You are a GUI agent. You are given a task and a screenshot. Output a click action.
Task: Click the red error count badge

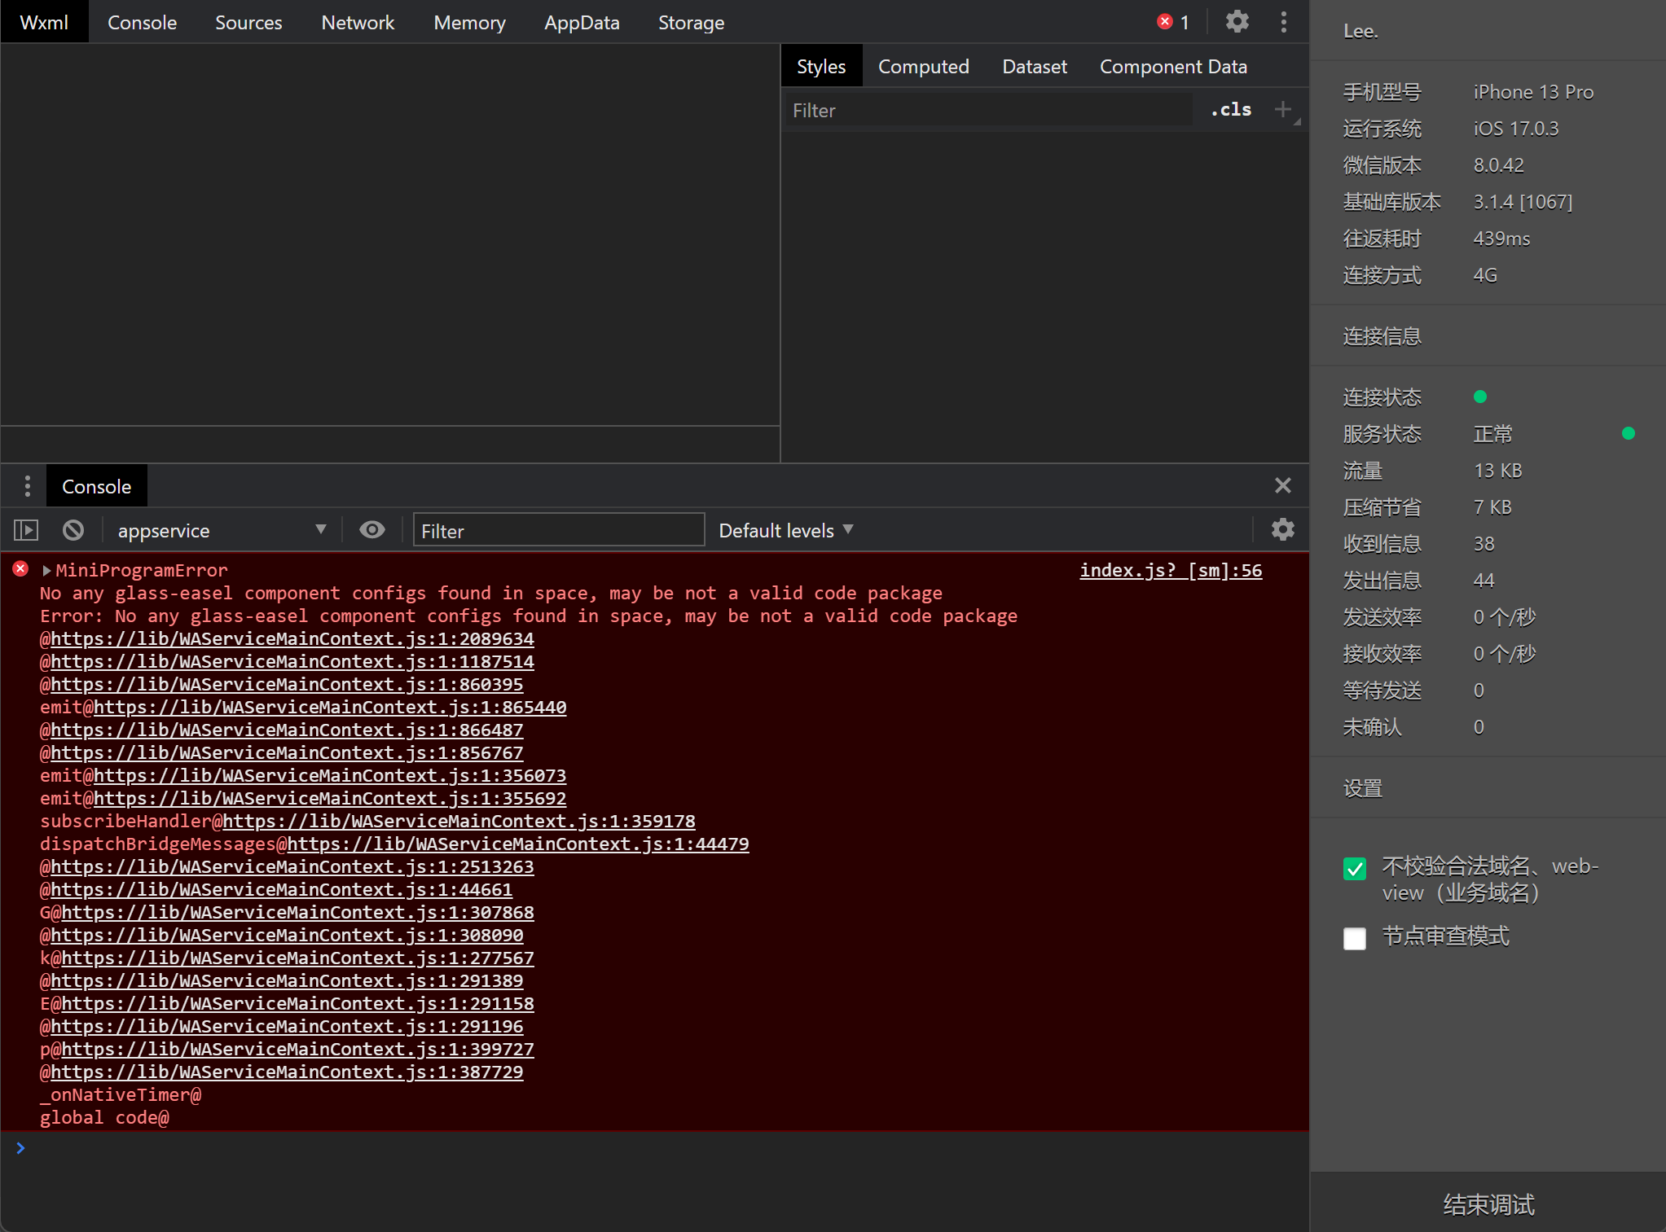coord(1173,22)
